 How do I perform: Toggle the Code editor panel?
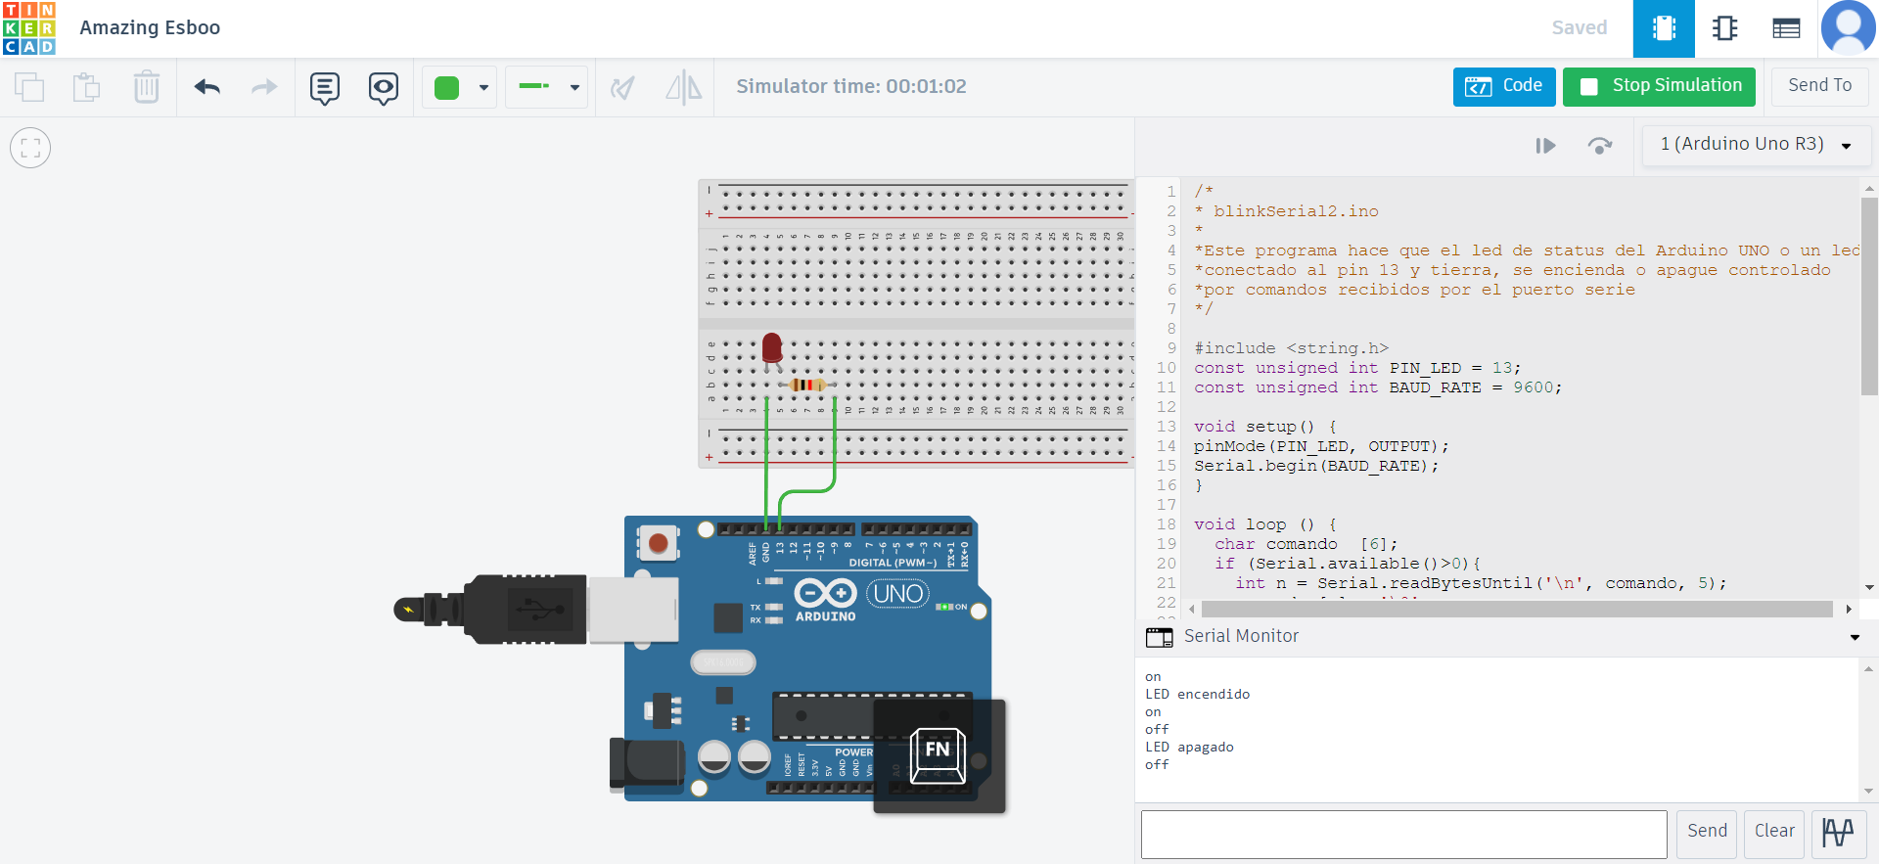coord(1504,86)
